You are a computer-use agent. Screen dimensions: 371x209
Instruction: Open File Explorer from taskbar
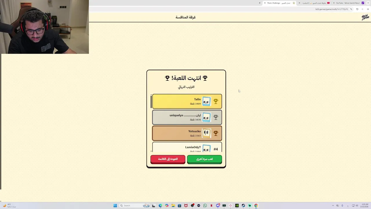[x=173, y=206]
